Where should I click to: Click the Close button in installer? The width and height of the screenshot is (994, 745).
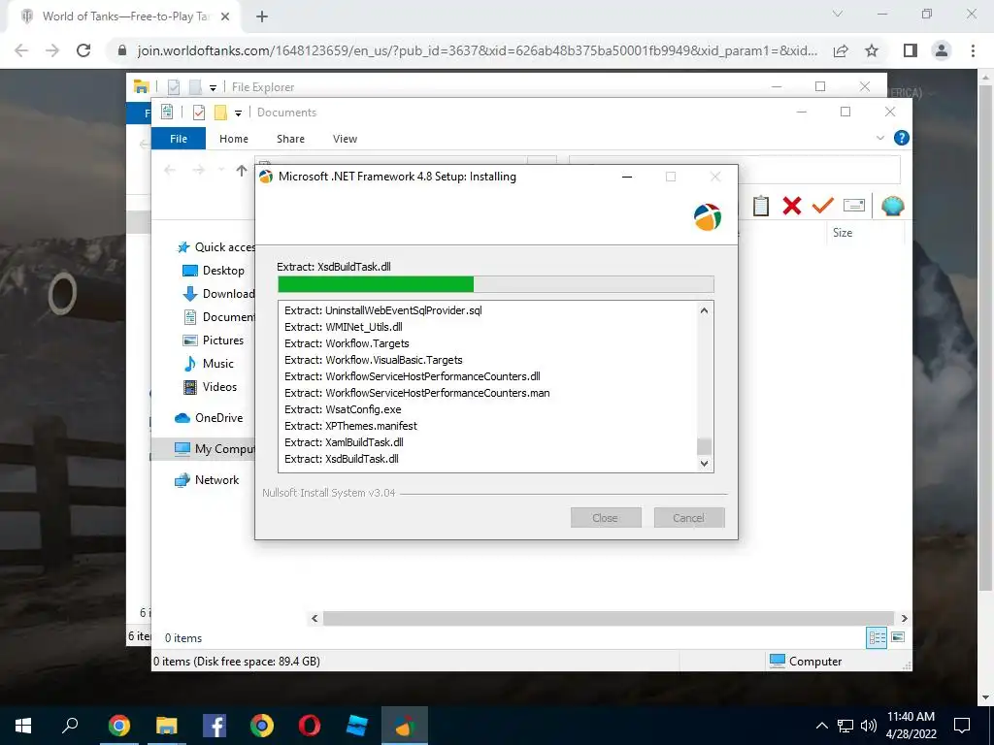(606, 518)
